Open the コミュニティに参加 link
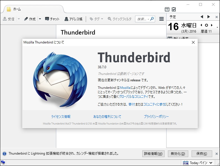 155,104
